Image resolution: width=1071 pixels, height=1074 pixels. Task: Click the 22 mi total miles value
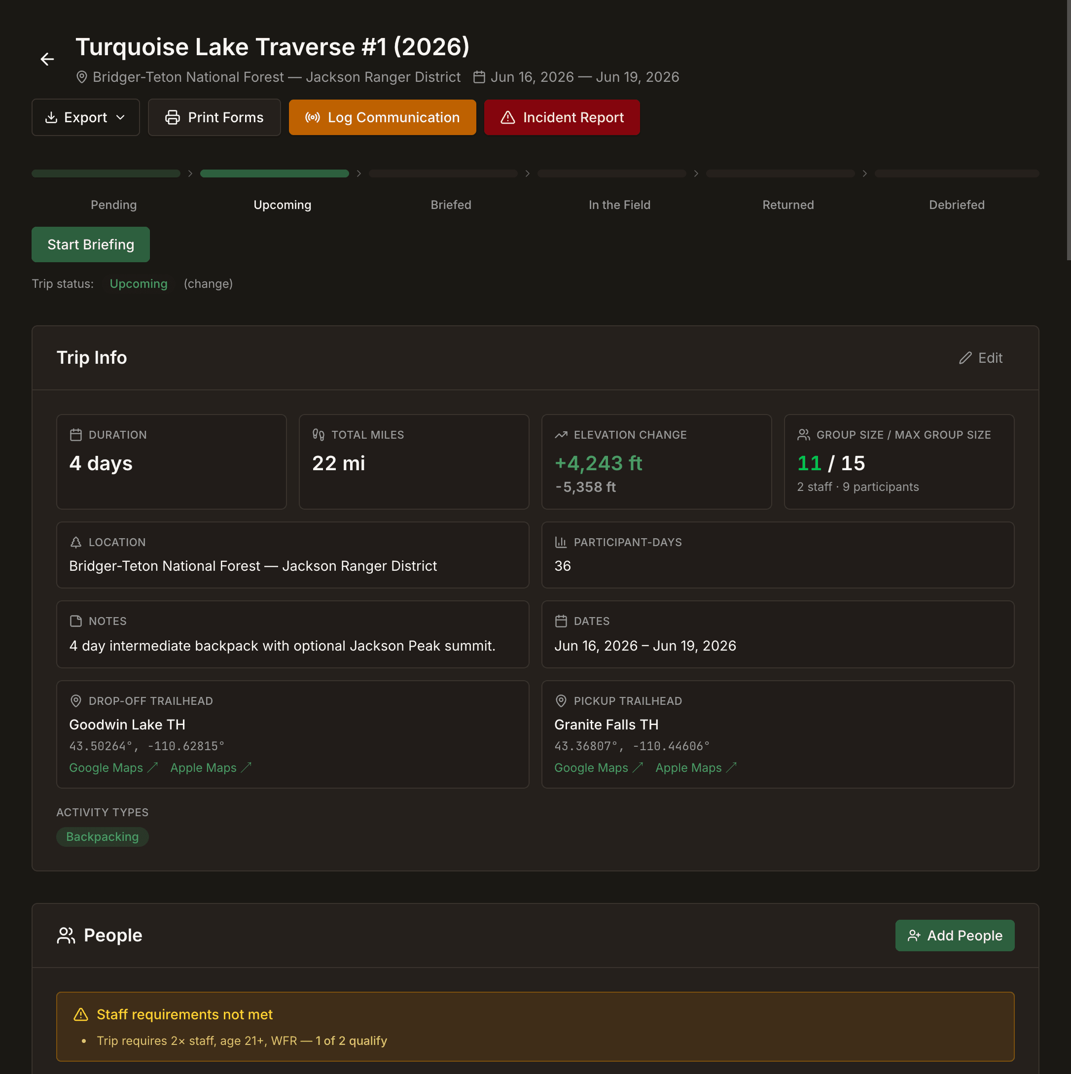(339, 463)
